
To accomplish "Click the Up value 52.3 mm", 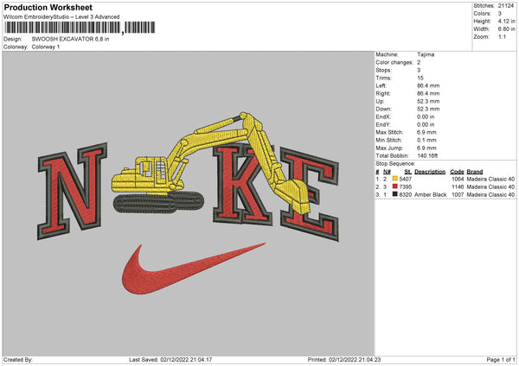I will pyautogui.click(x=428, y=101).
